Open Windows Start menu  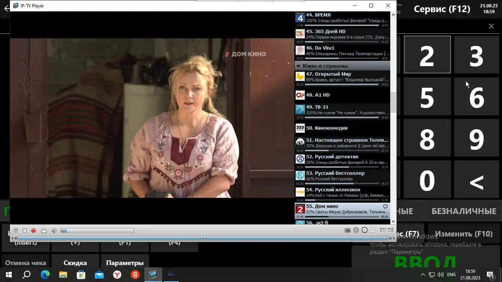9,275
